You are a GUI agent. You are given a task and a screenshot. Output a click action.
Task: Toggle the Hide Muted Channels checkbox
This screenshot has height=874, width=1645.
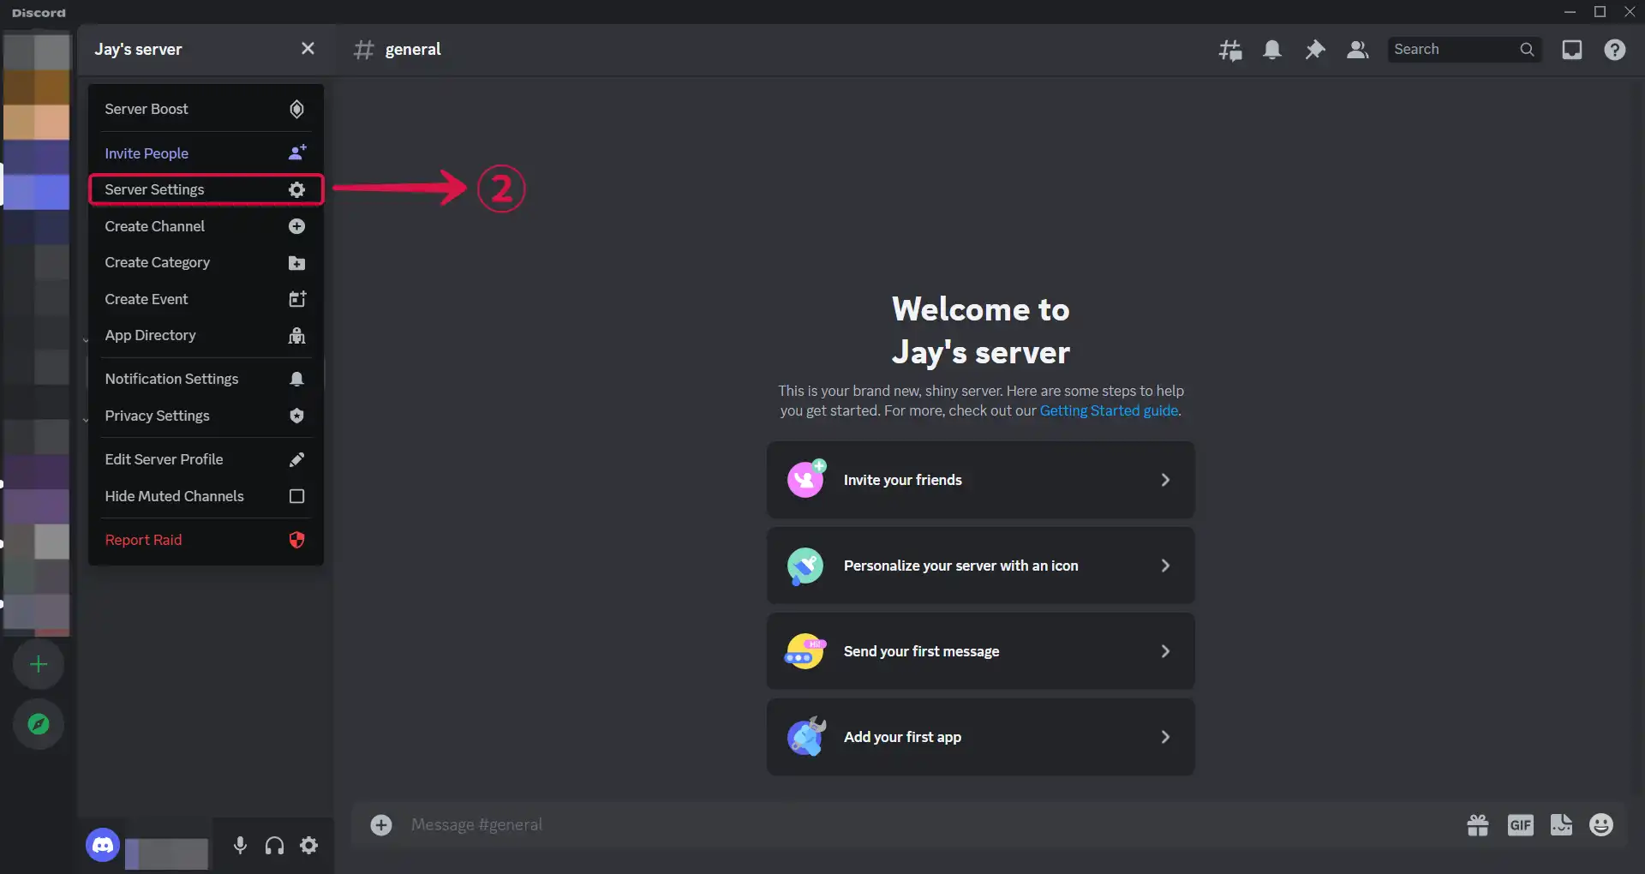click(296, 496)
